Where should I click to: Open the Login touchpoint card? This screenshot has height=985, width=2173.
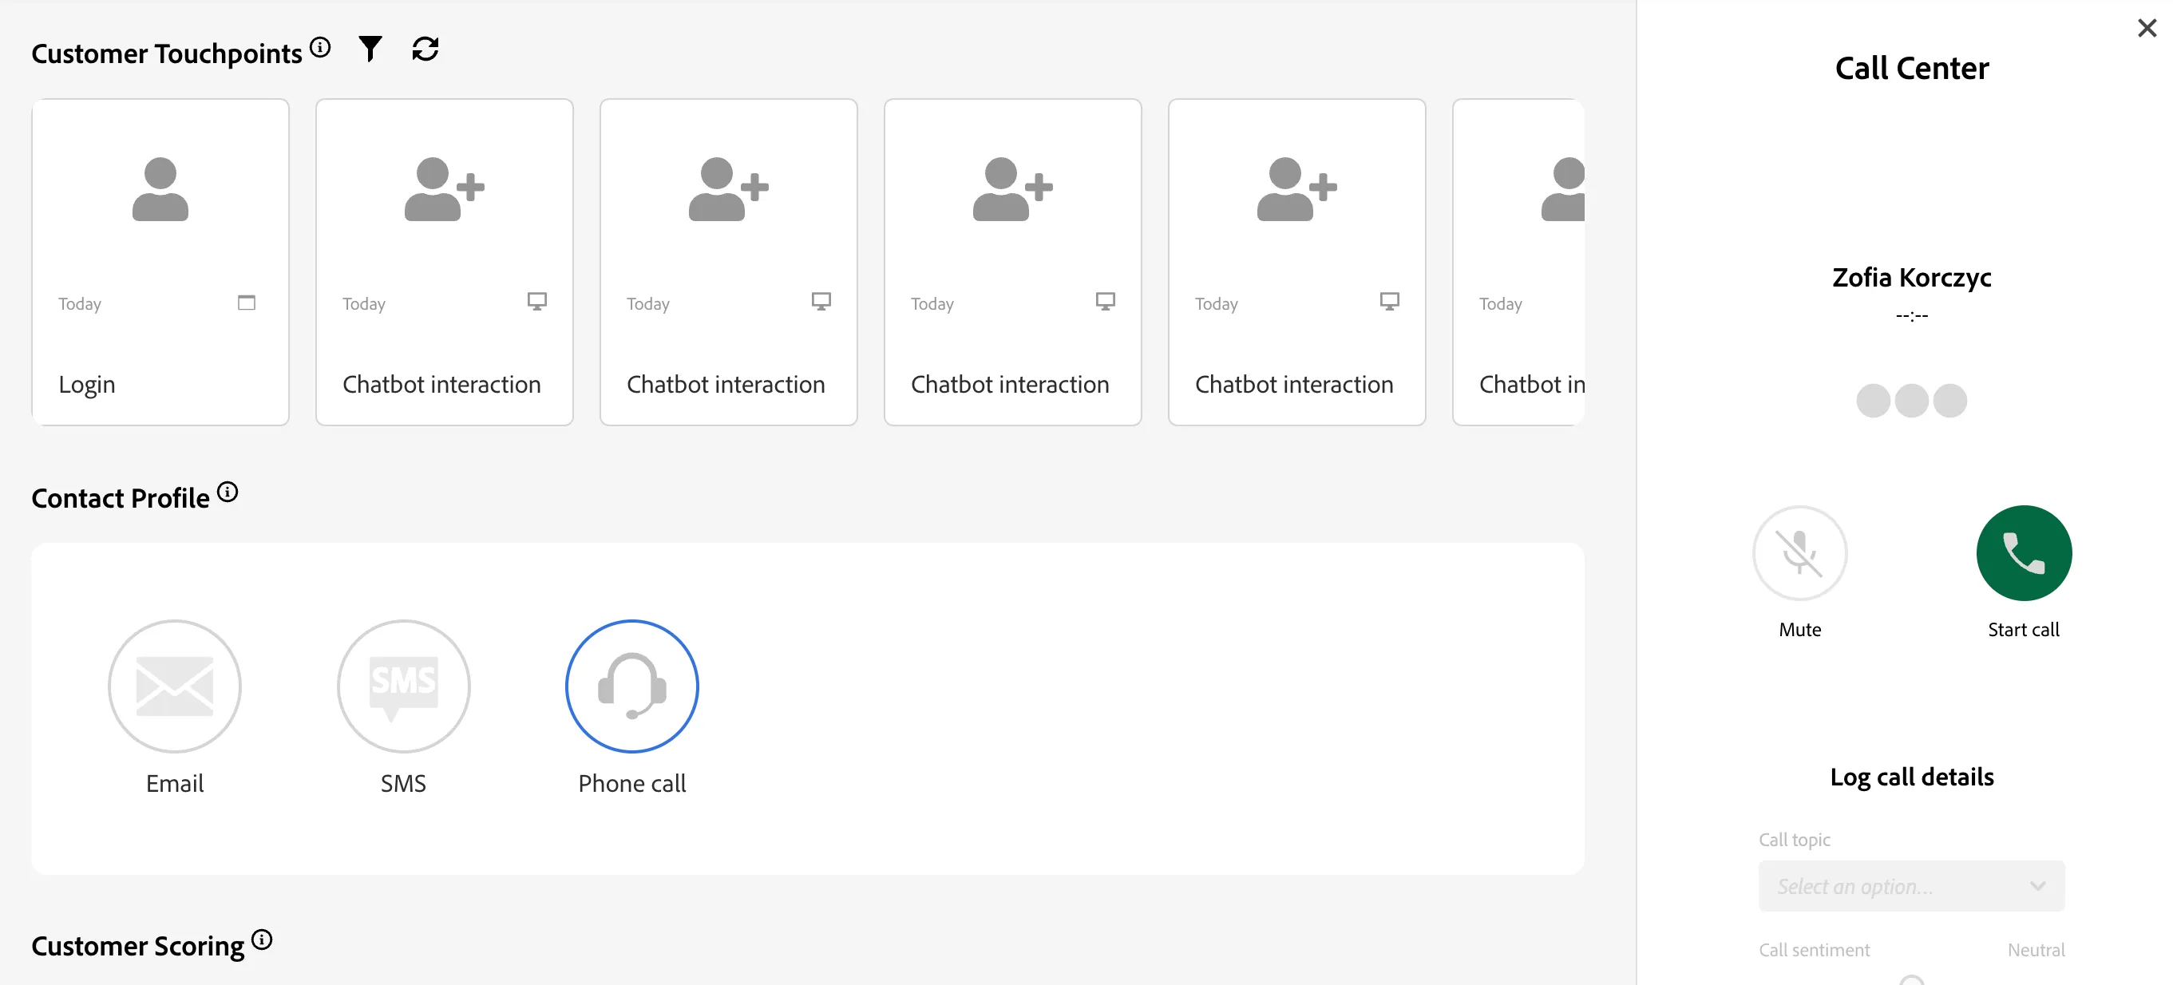point(160,263)
